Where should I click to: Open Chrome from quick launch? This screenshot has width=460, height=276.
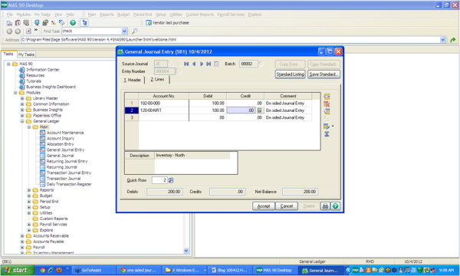point(42,270)
